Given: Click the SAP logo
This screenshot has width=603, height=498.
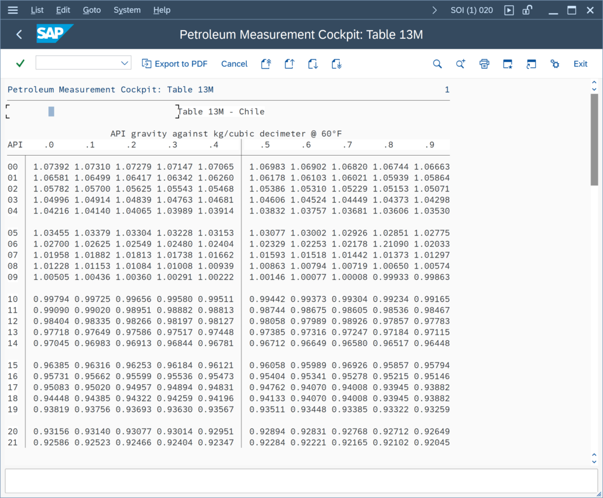Looking at the screenshot, I should 55,34.
